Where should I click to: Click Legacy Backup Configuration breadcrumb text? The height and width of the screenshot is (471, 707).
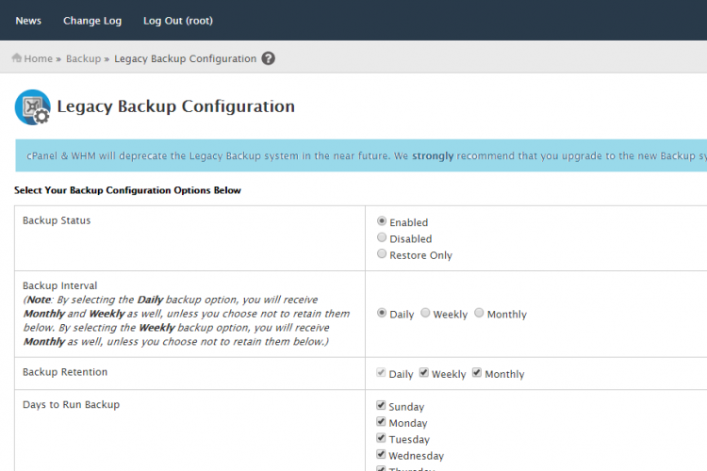186,58
